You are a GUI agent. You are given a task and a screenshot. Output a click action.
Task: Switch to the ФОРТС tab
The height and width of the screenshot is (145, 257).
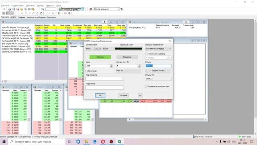[13, 17]
